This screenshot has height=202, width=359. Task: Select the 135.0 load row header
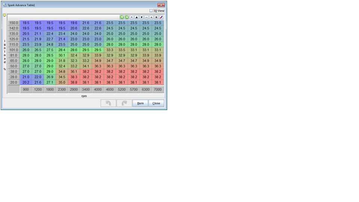click(x=14, y=34)
